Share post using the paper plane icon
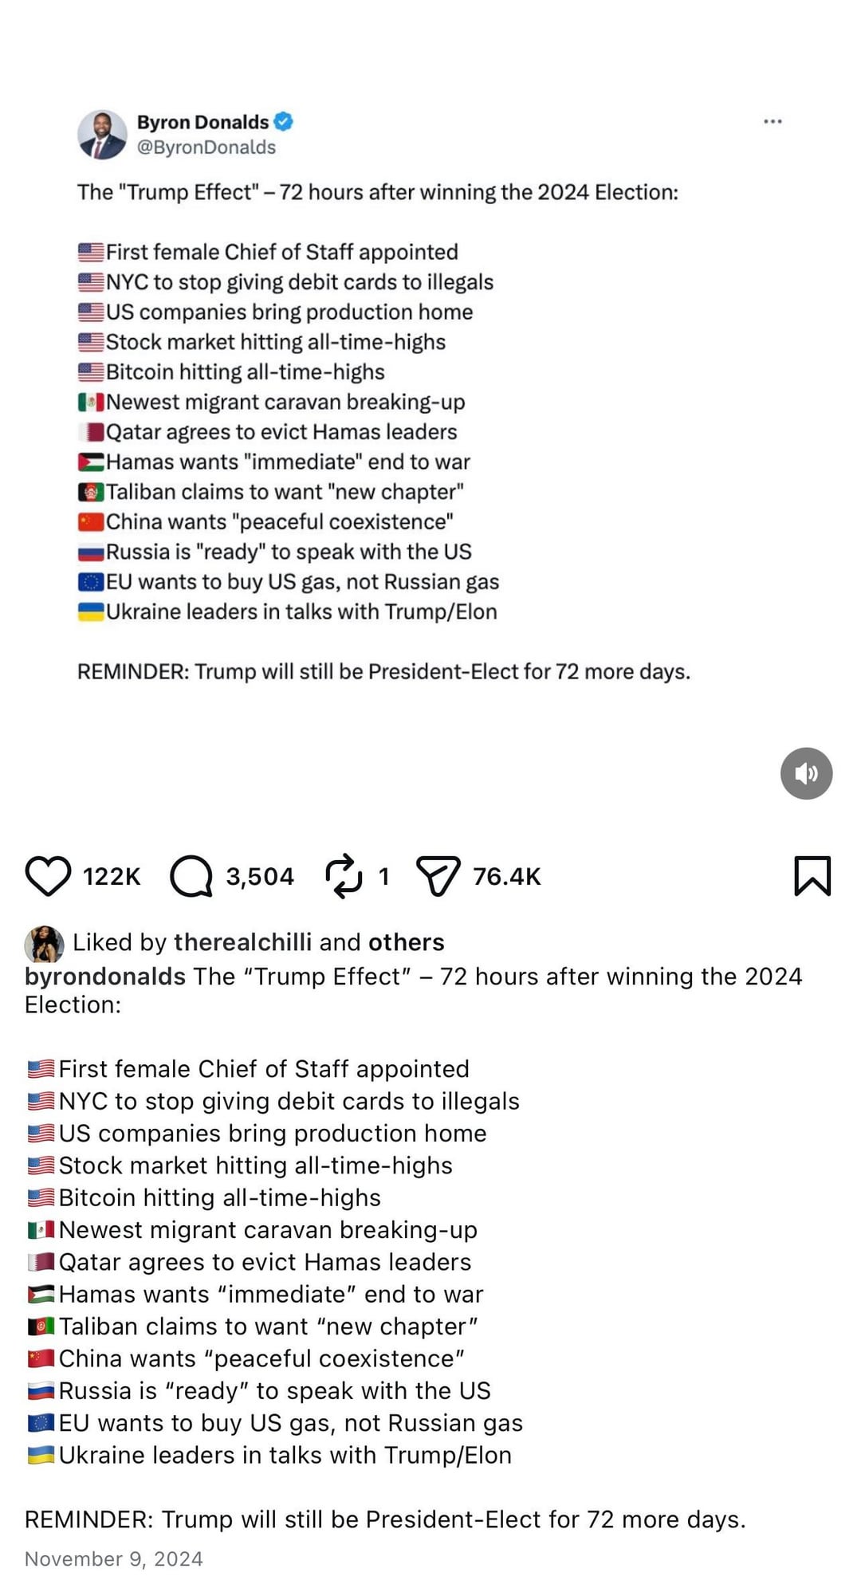 (x=438, y=876)
